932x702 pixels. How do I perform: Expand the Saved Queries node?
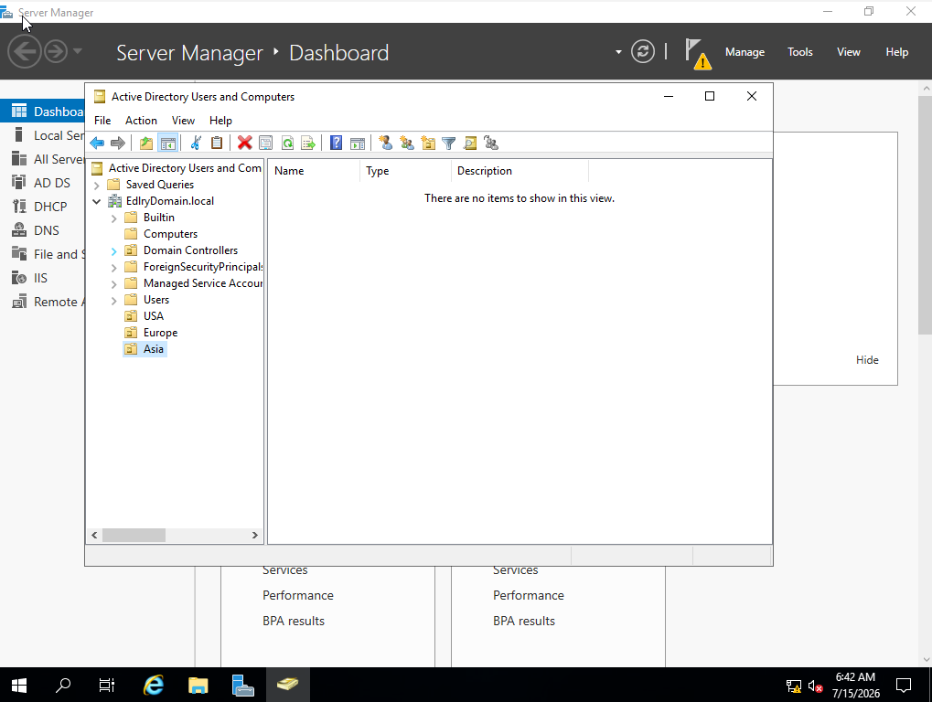pyautogui.click(x=97, y=186)
